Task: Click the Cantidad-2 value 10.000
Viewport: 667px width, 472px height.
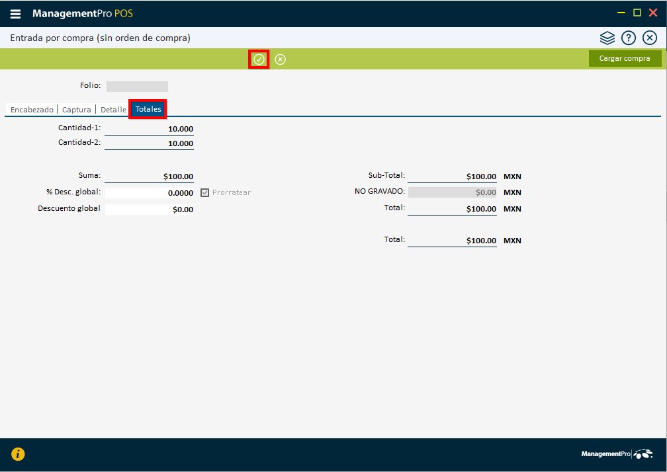Action: pos(181,143)
